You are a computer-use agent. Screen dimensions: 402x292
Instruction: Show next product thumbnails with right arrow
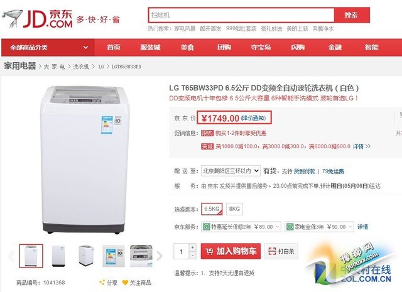tap(160, 256)
